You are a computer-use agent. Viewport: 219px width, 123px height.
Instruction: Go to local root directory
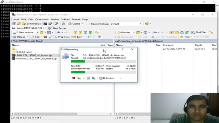click(81, 32)
